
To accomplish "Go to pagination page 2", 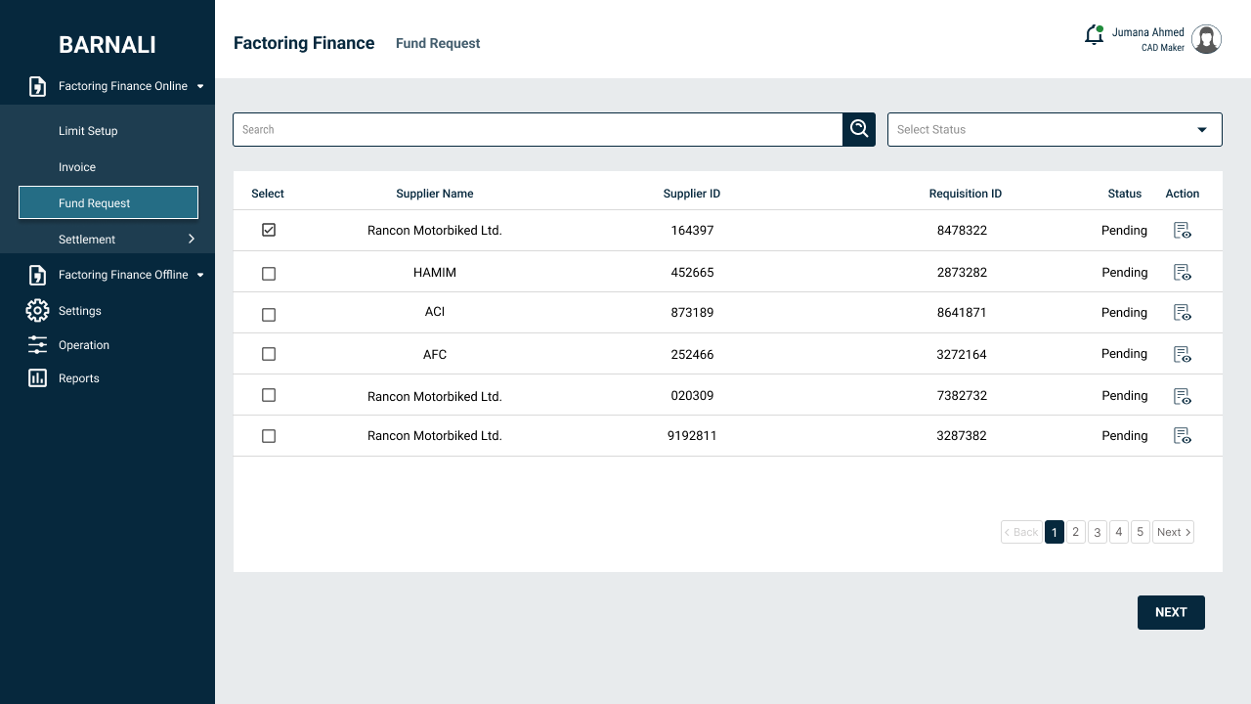I will point(1076,532).
